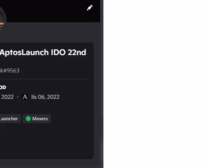The width and height of the screenshot is (202, 168).
Task: Click the text label Movers
Action: [x=40, y=119]
